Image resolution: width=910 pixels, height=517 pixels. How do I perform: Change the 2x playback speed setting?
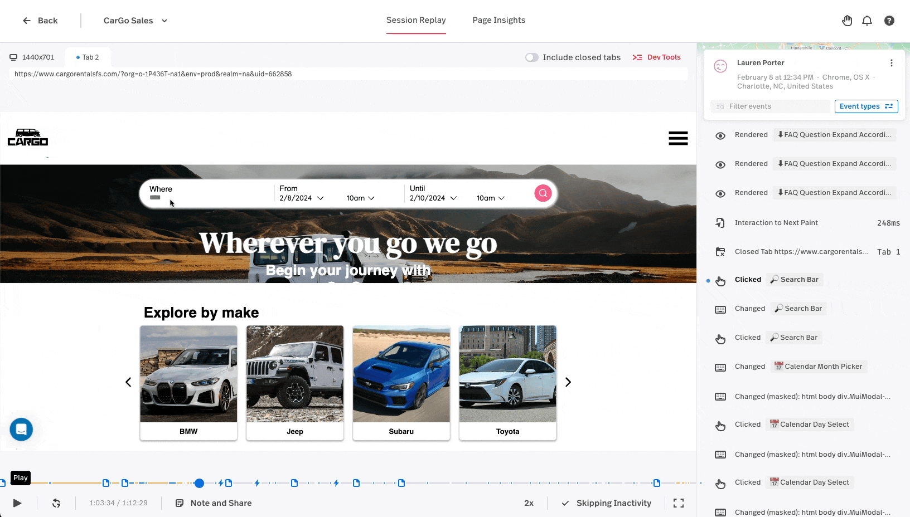pyautogui.click(x=529, y=503)
